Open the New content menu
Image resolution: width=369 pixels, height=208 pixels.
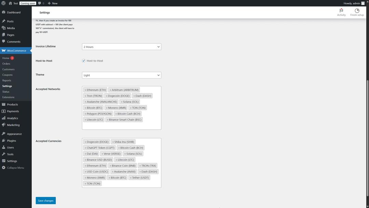coord(53,3)
